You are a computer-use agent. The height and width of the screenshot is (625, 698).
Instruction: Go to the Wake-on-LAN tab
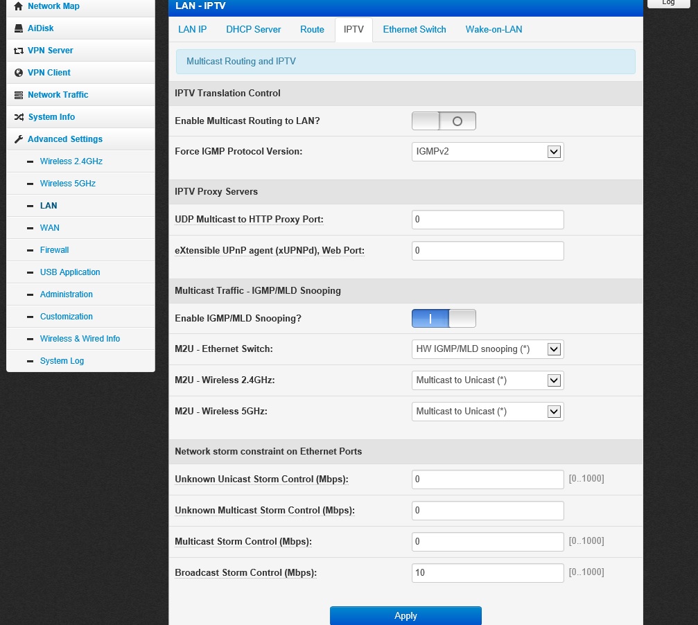tap(494, 29)
